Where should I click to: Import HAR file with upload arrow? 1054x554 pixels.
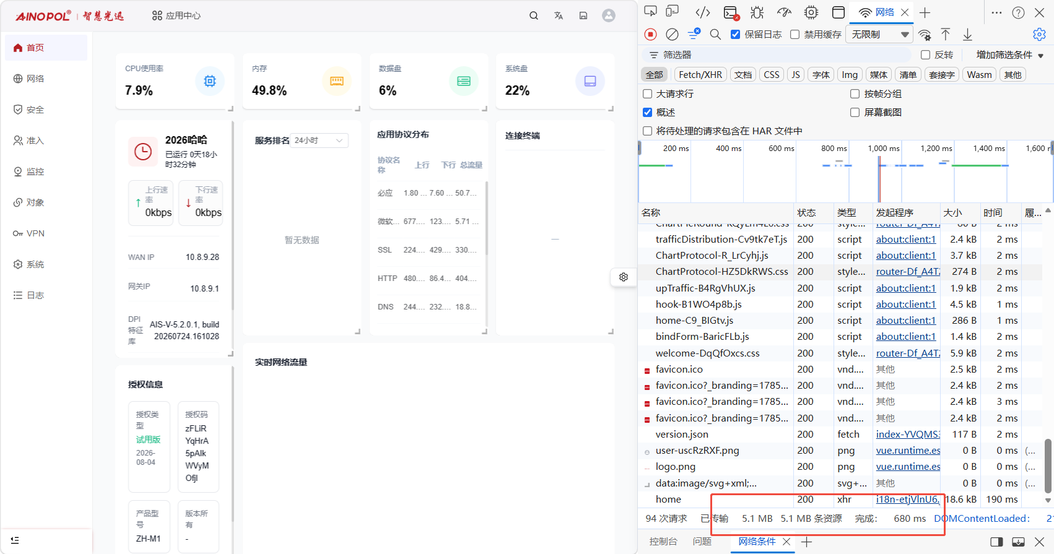[x=946, y=34]
